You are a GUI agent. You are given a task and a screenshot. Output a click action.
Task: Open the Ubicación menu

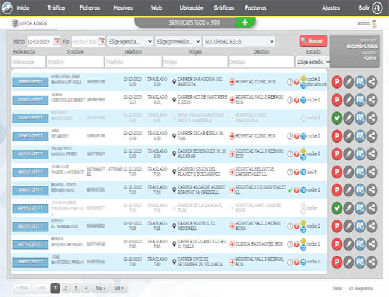(x=192, y=8)
